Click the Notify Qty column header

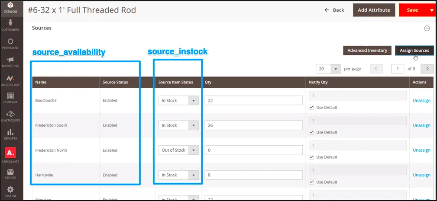coord(358,82)
